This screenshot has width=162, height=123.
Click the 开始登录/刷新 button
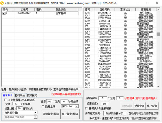(51, 114)
